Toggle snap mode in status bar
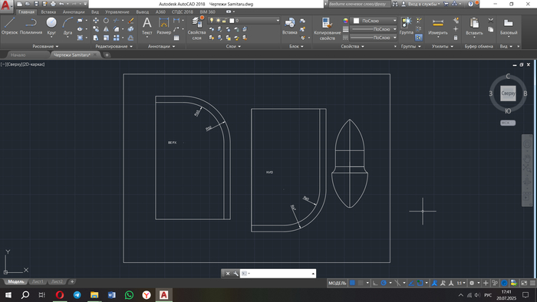This screenshot has width=537, height=302. tap(361, 283)
